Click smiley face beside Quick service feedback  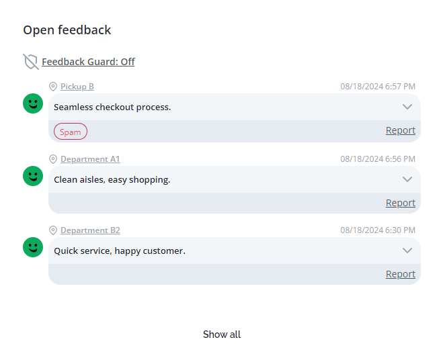click(x=33, y=247)
